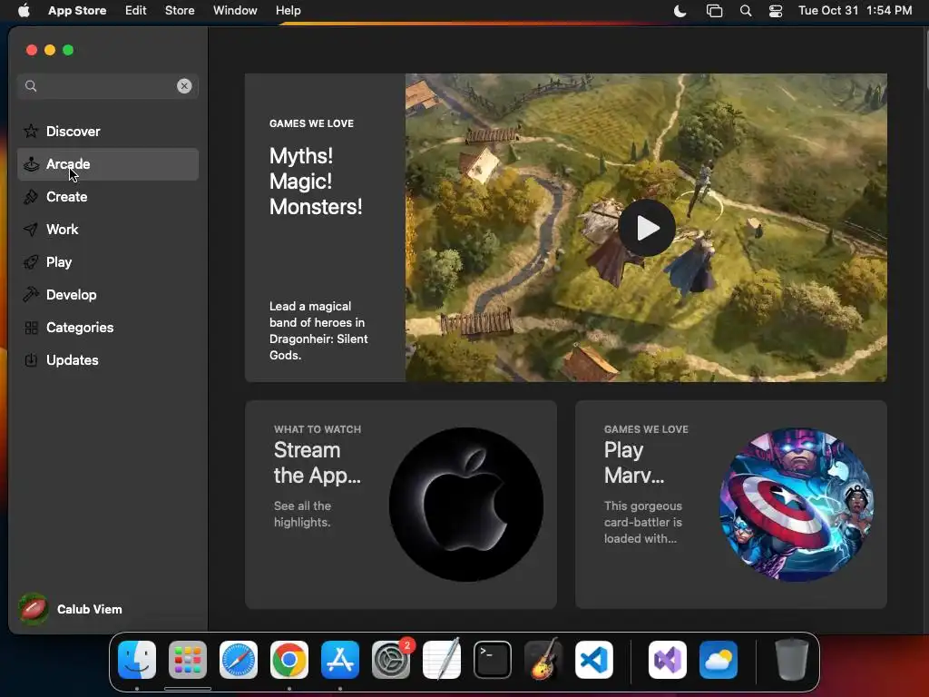929x697 pixels.
Task: Open Launchpad from the Dock
Action: coord(188,660)
